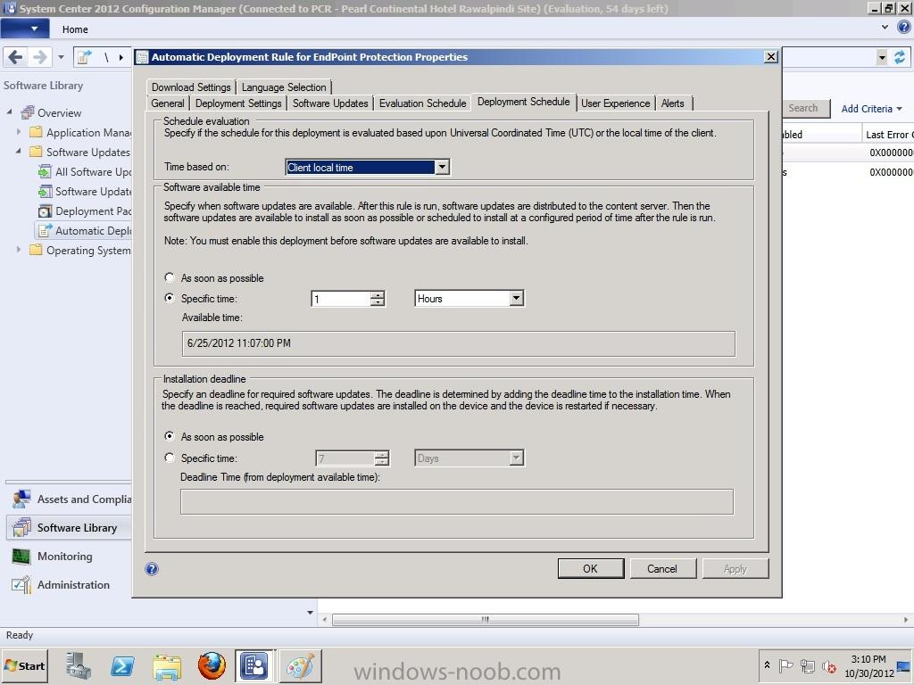
Task: Select Specific time for software available time
Action: click(170, 298)
